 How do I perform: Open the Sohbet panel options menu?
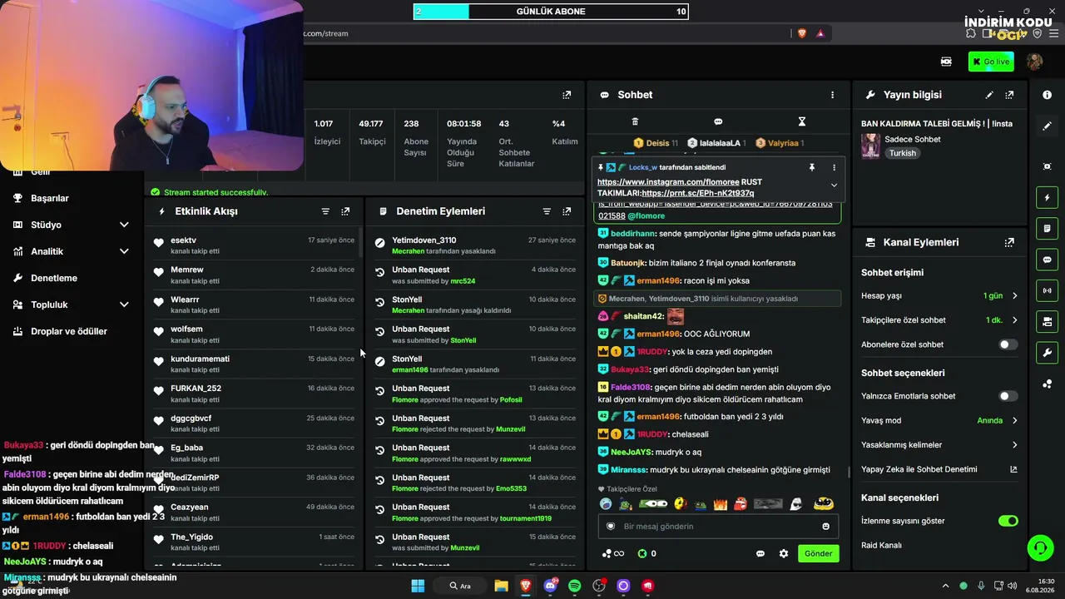[x=832, y=95]
